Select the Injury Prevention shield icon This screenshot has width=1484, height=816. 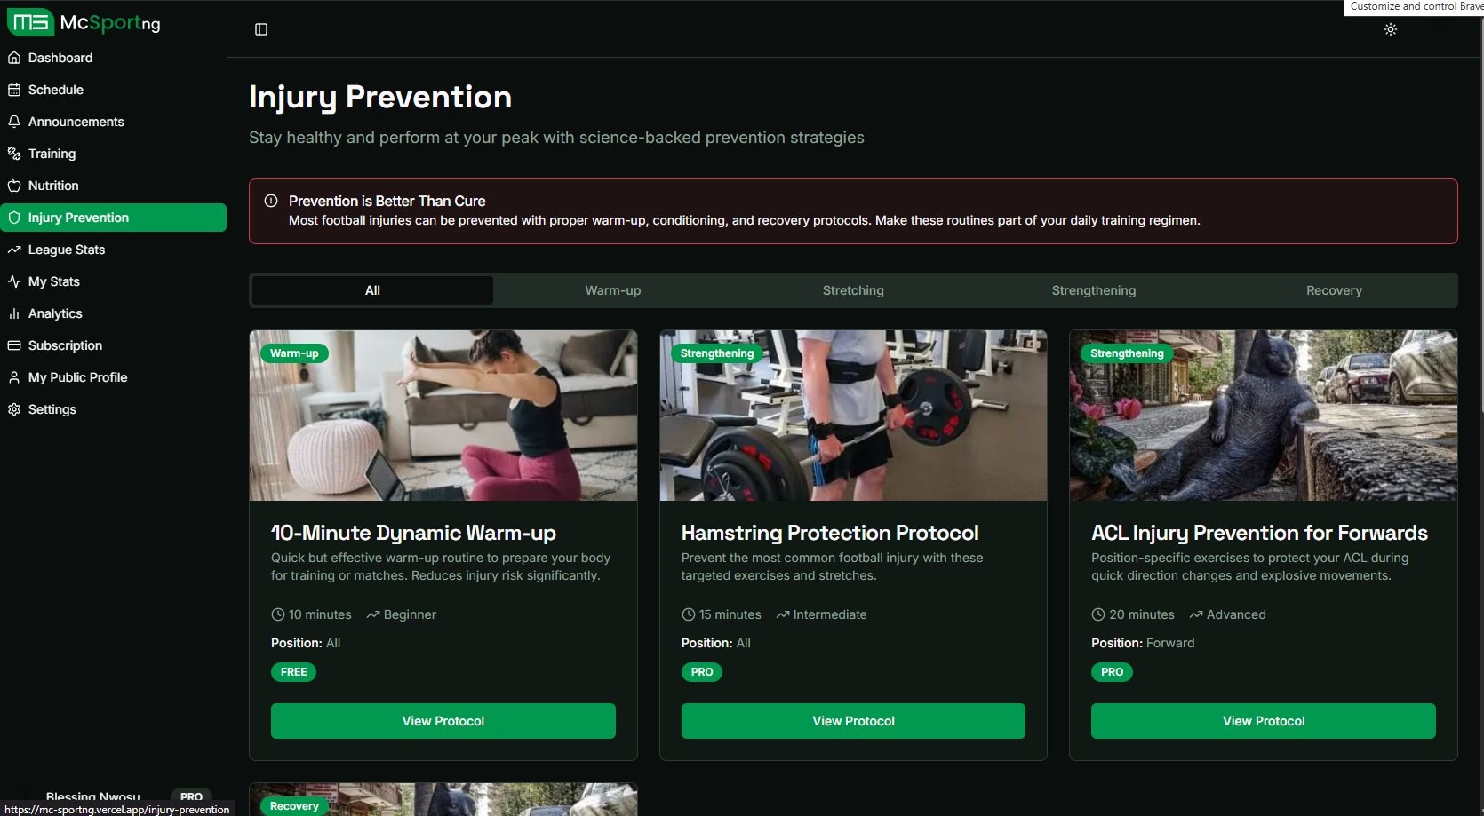[x=15, y=218]
